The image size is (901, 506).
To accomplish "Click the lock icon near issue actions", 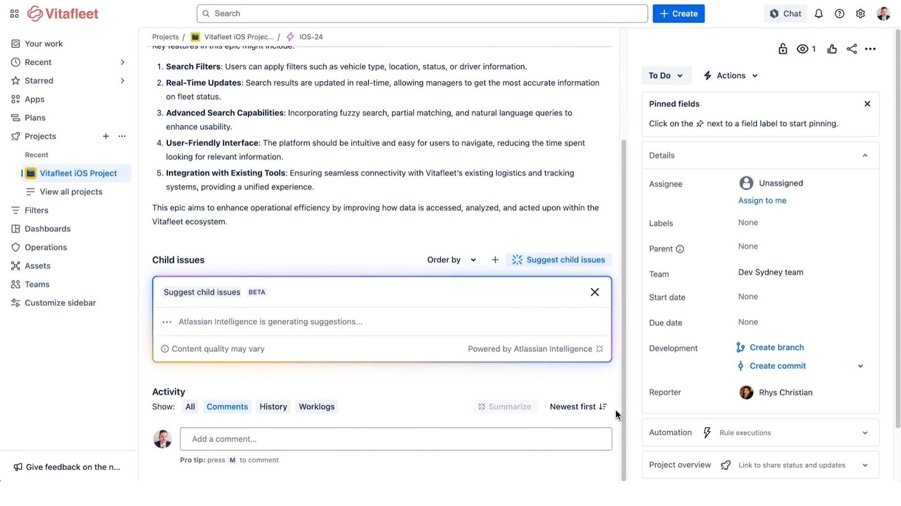I will coord(782,49).
